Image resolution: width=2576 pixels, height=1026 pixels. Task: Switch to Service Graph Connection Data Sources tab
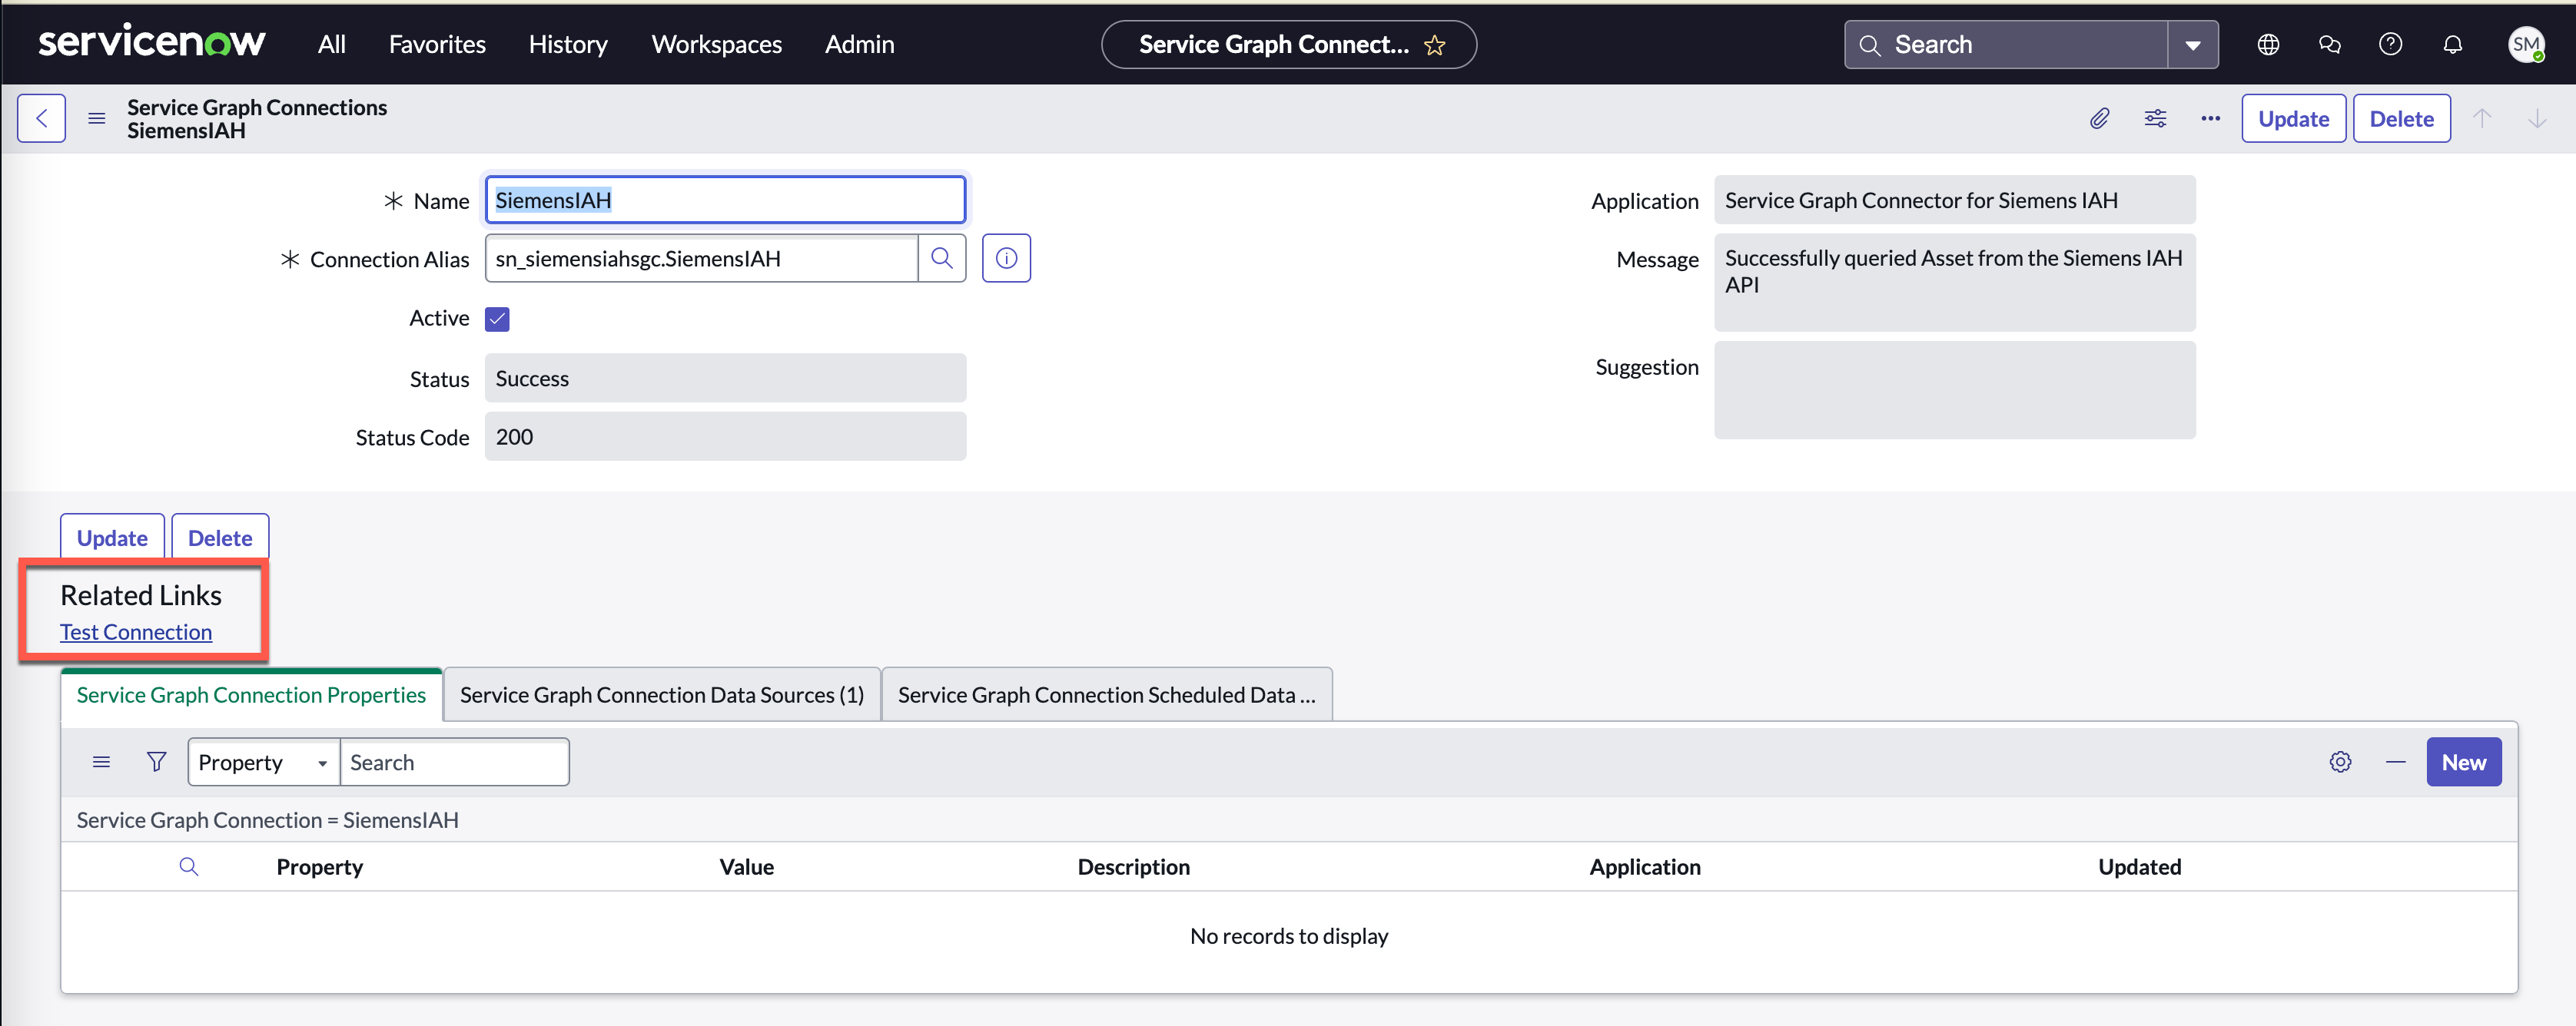[x=662, y=694]
